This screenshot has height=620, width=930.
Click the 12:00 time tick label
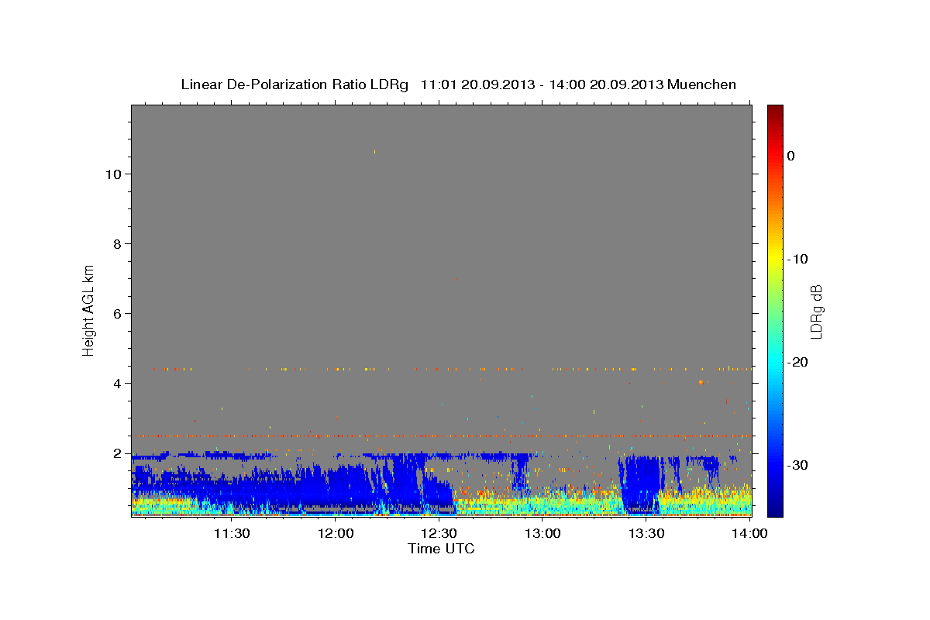[x=335, y=533]
